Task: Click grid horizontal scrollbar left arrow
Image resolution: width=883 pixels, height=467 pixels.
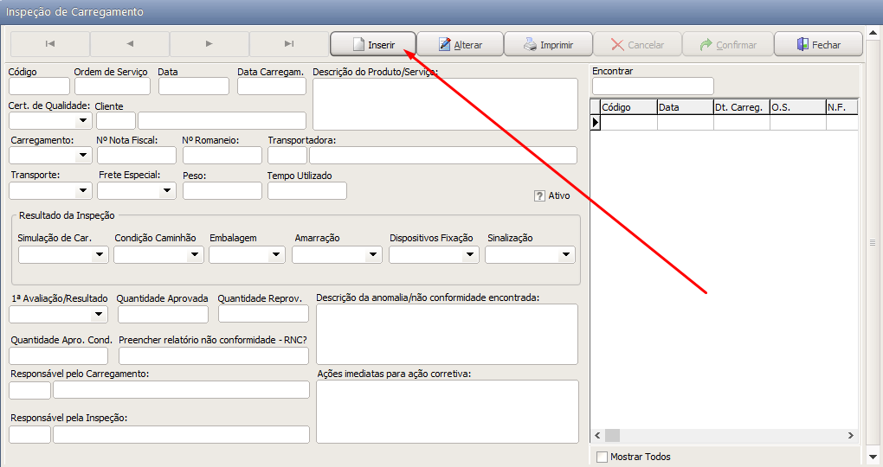Action: (597, 436)
